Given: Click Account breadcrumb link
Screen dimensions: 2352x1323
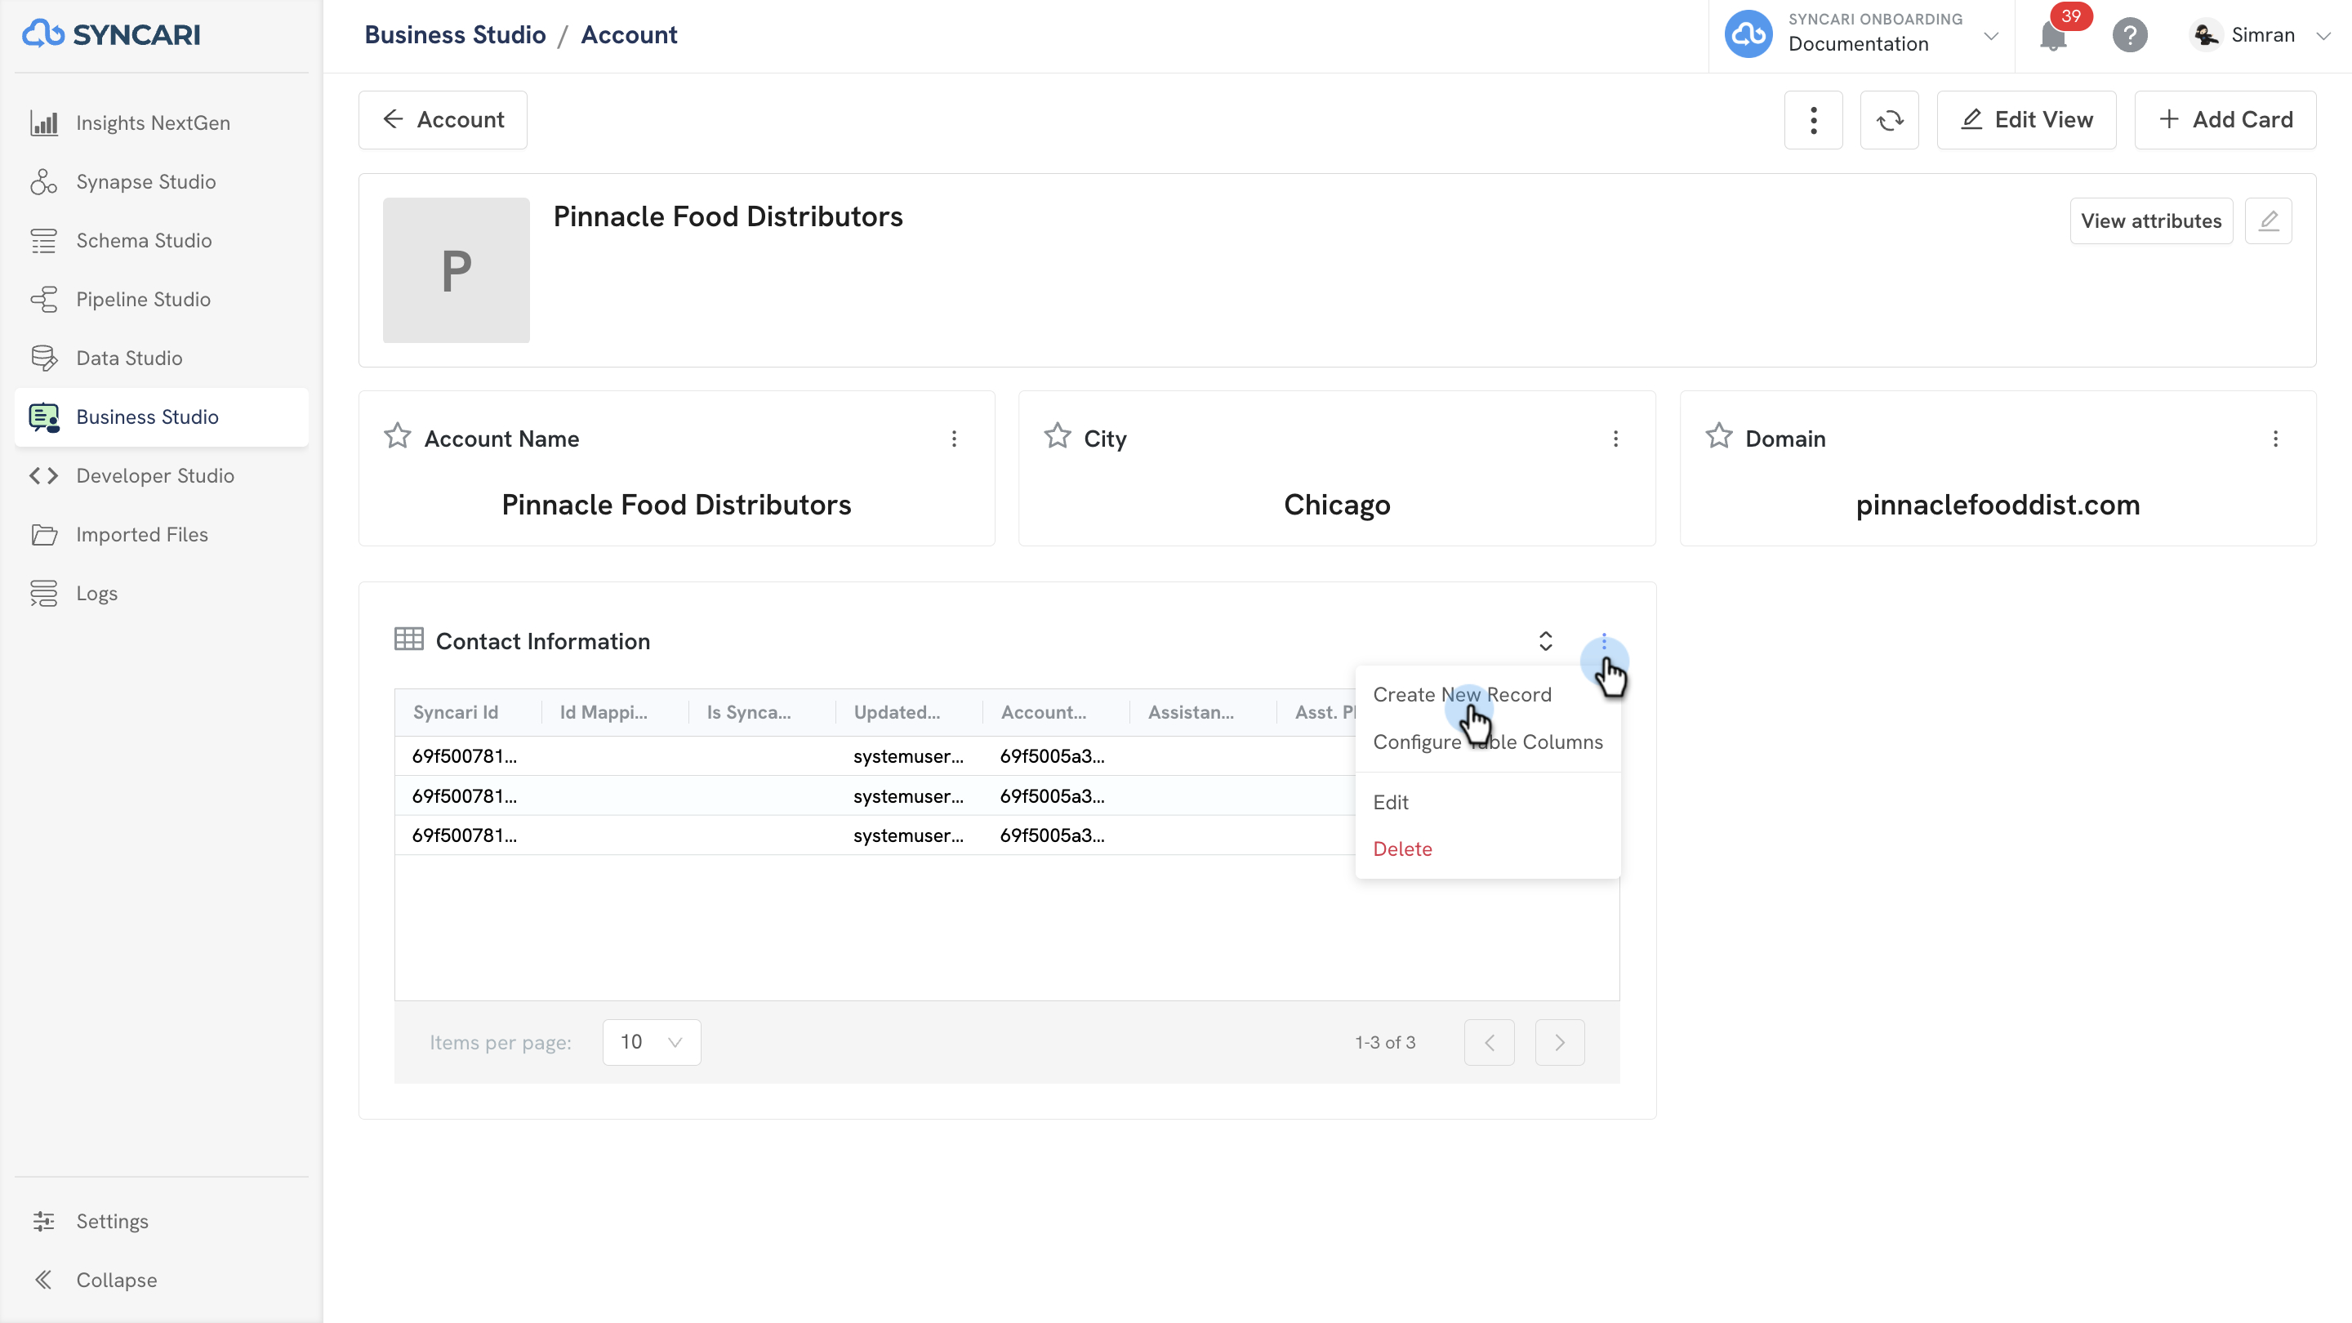Looking at the screenshot, I should pos(629,34).
